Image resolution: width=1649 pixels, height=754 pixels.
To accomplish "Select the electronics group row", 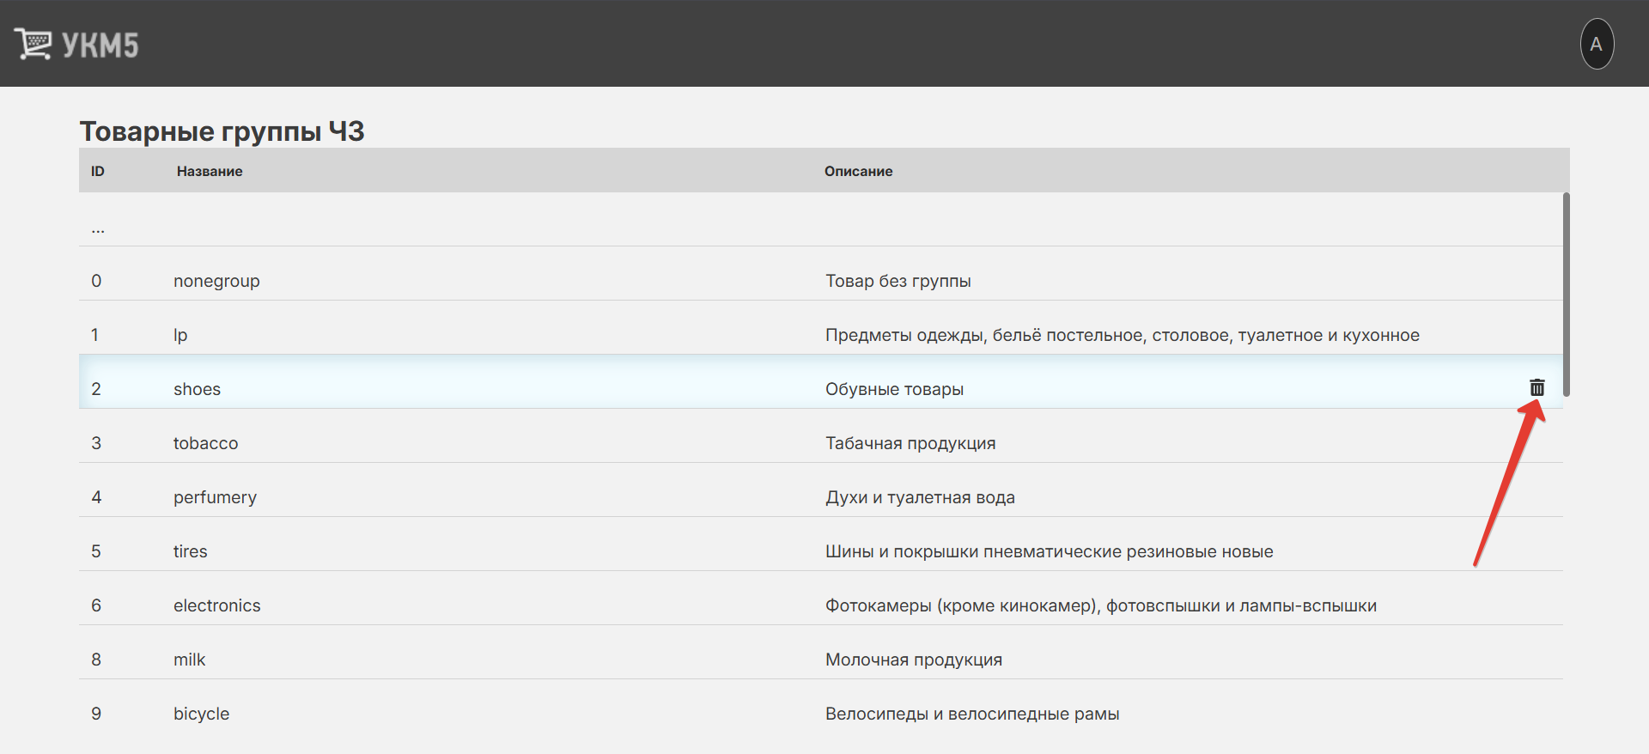I will click(216, 605).
